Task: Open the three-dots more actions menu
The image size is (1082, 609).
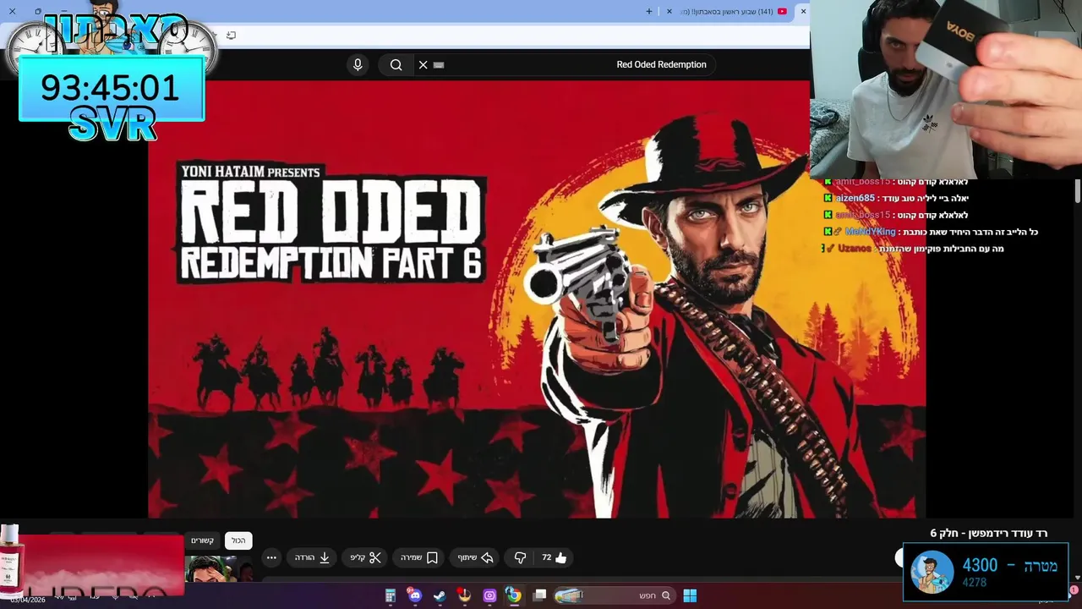Action: [271, 557]
